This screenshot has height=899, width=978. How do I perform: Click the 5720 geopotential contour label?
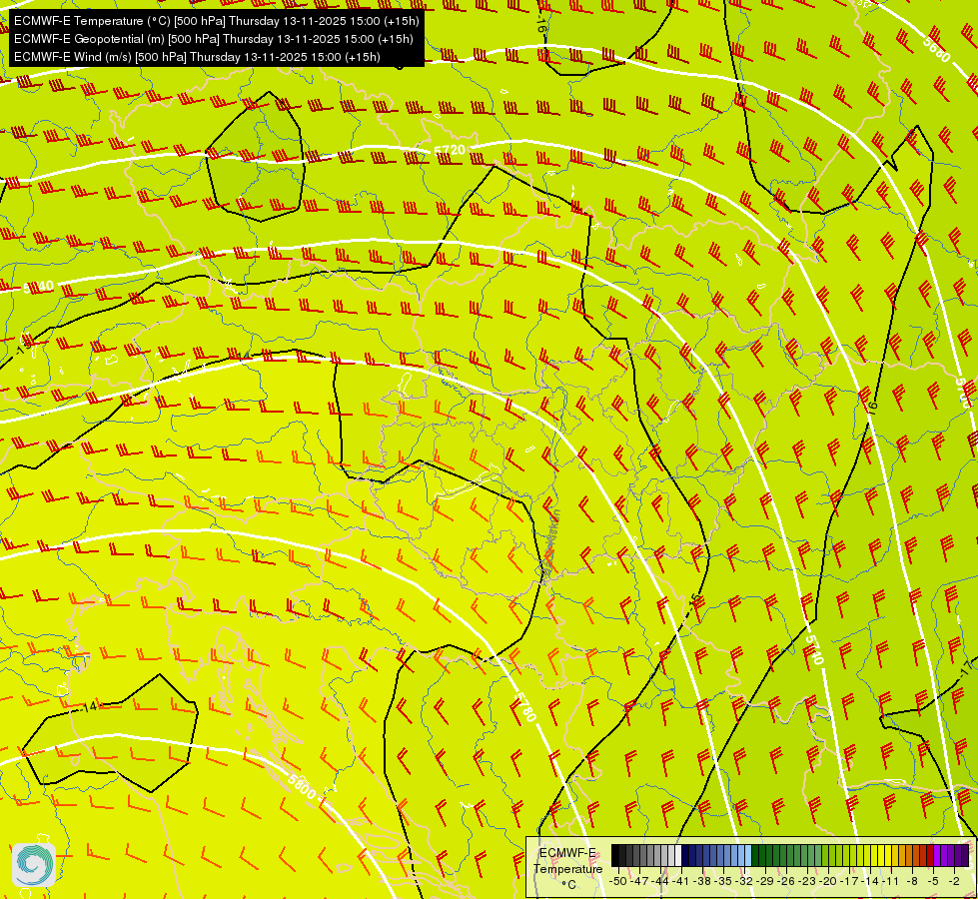[450, 151]
